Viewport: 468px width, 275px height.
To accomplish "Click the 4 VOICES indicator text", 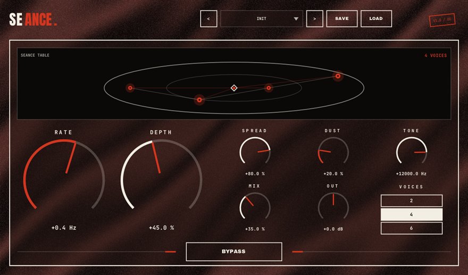I will pyautogui.click(x=436, y=55).
